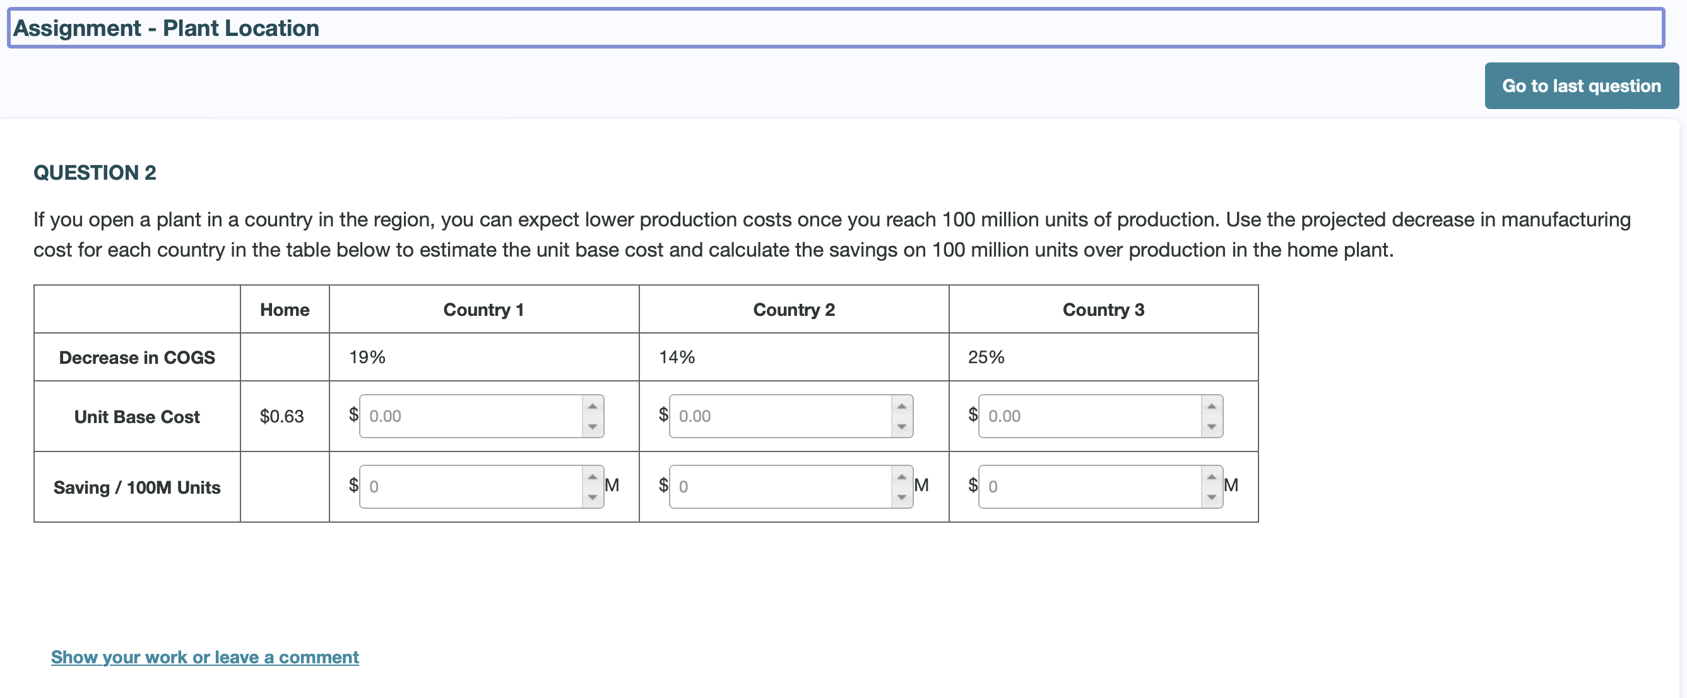Select the QUESTION 2 heading text
The image size is (1687, 698).
coord(95,172)
